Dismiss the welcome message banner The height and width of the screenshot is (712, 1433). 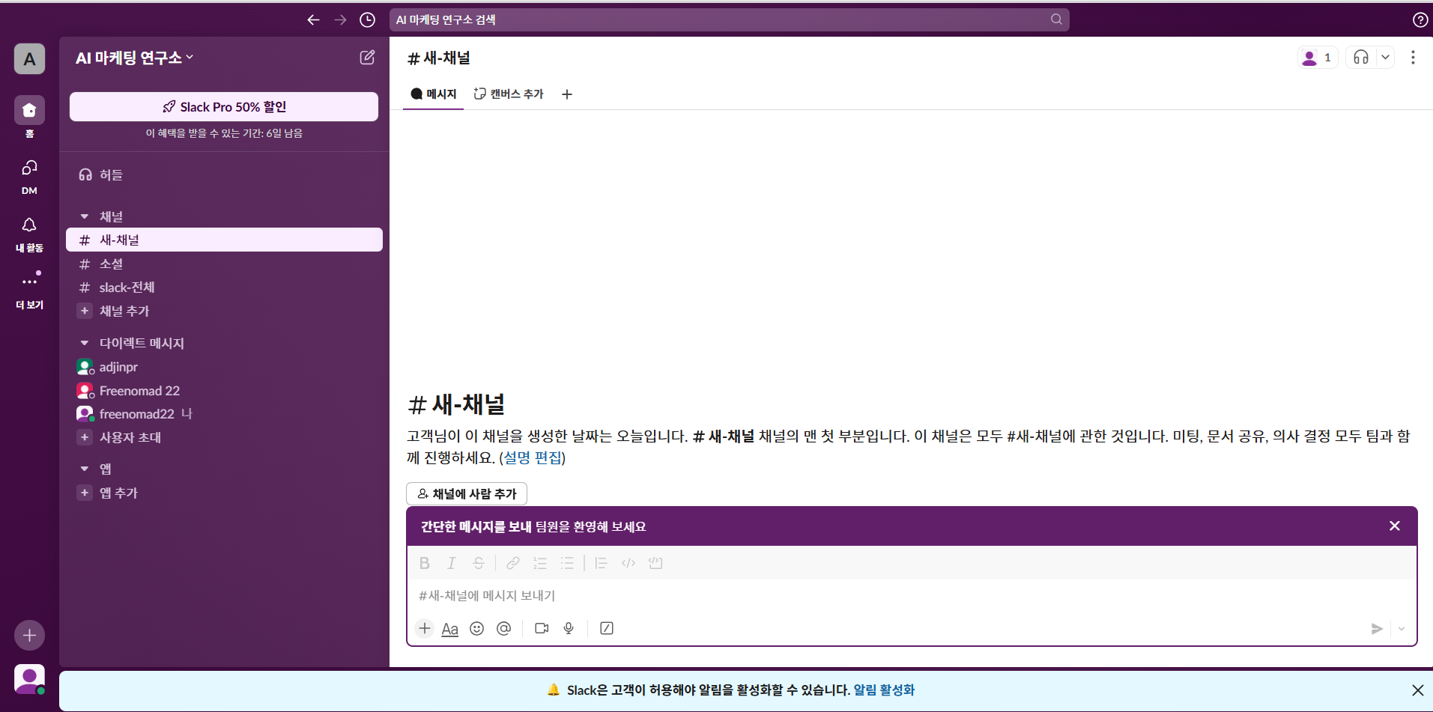(1395, 526)
